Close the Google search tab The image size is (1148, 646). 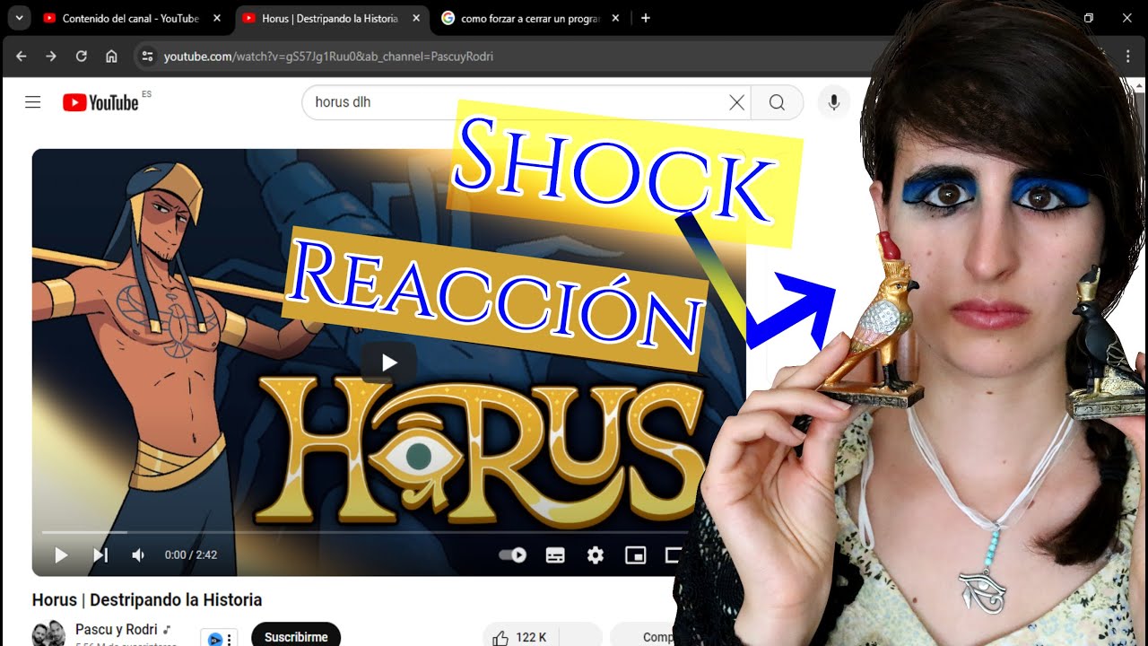[615, 18]
